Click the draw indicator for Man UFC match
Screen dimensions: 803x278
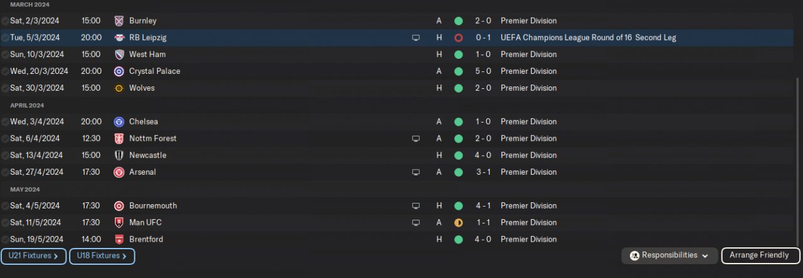pos(459,222)
